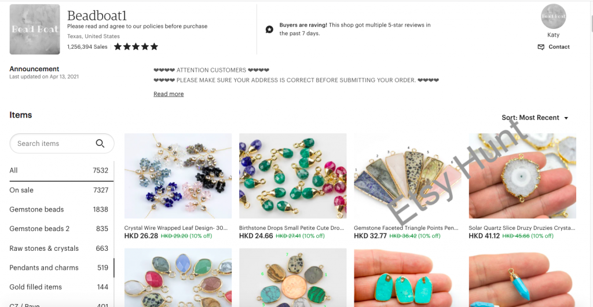Click the Contact message icon

click(541, 47)
